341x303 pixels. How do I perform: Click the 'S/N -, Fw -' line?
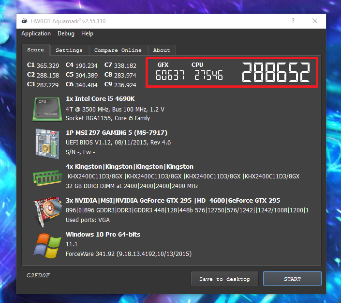80,152
